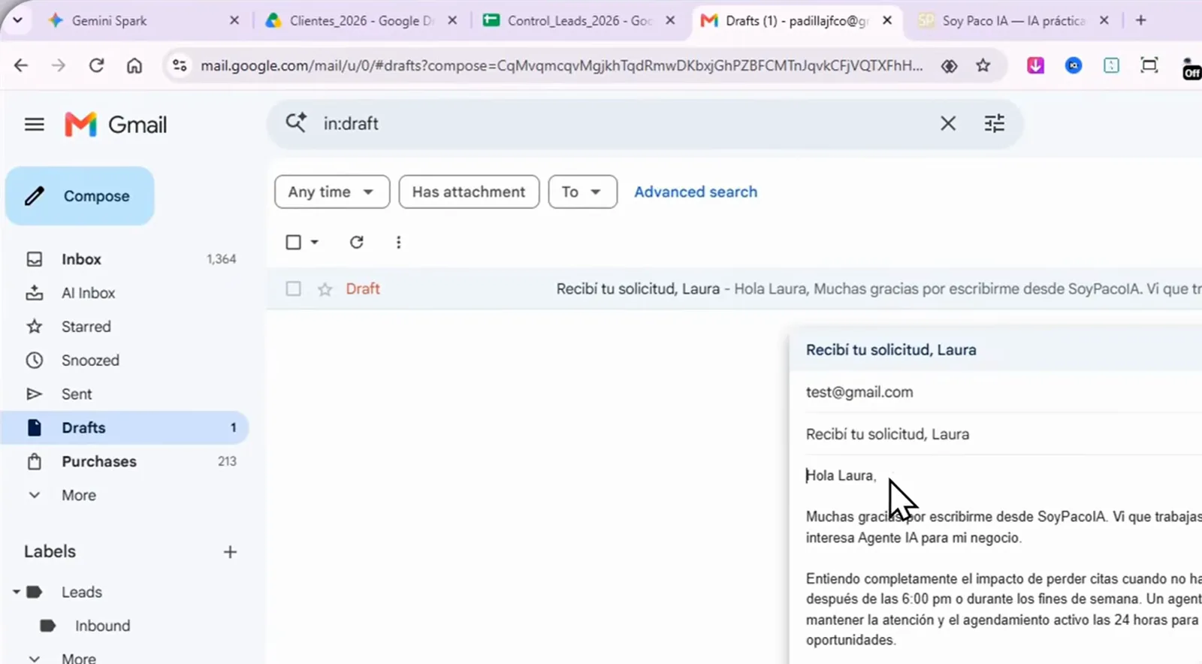Open the Sent folder
Image resolution: width=1202 pixels, height=664 pixels.
[125, 394]
